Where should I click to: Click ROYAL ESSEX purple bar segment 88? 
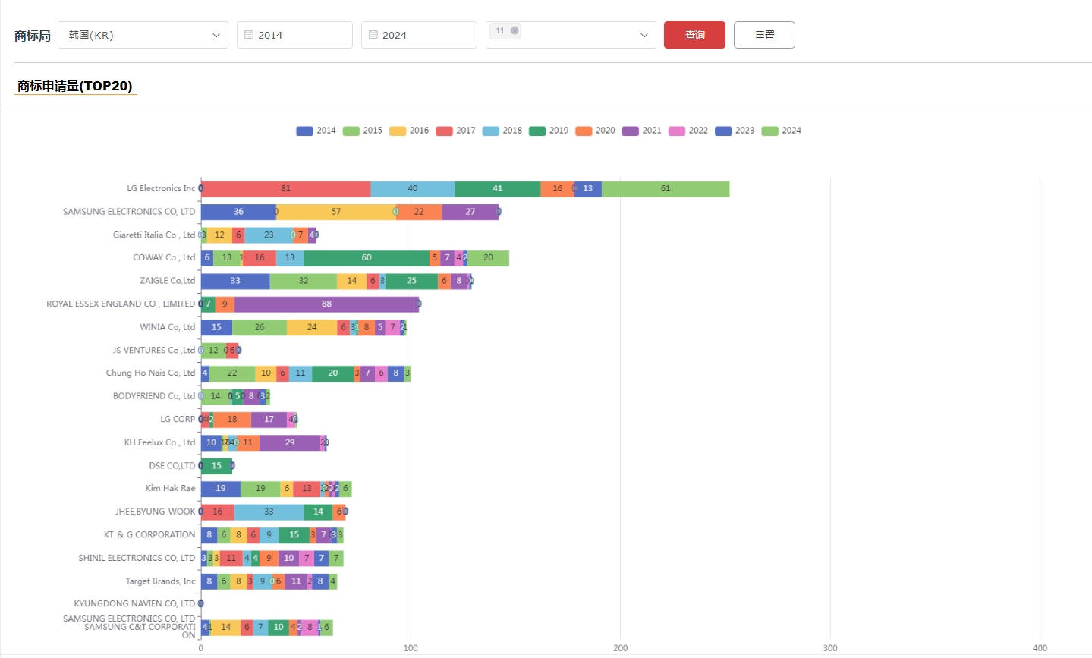tap(326, 304)
